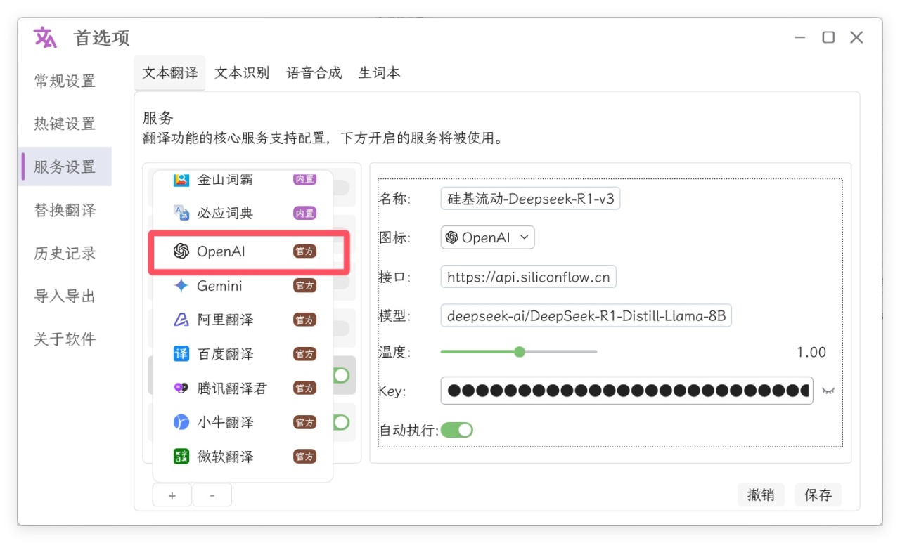
Task: Switch to the 语音合成 tab
Action: coord(314,73)
